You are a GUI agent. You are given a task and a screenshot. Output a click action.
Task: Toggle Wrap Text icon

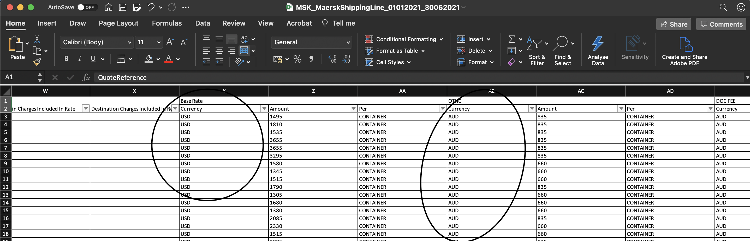[245, 39]
